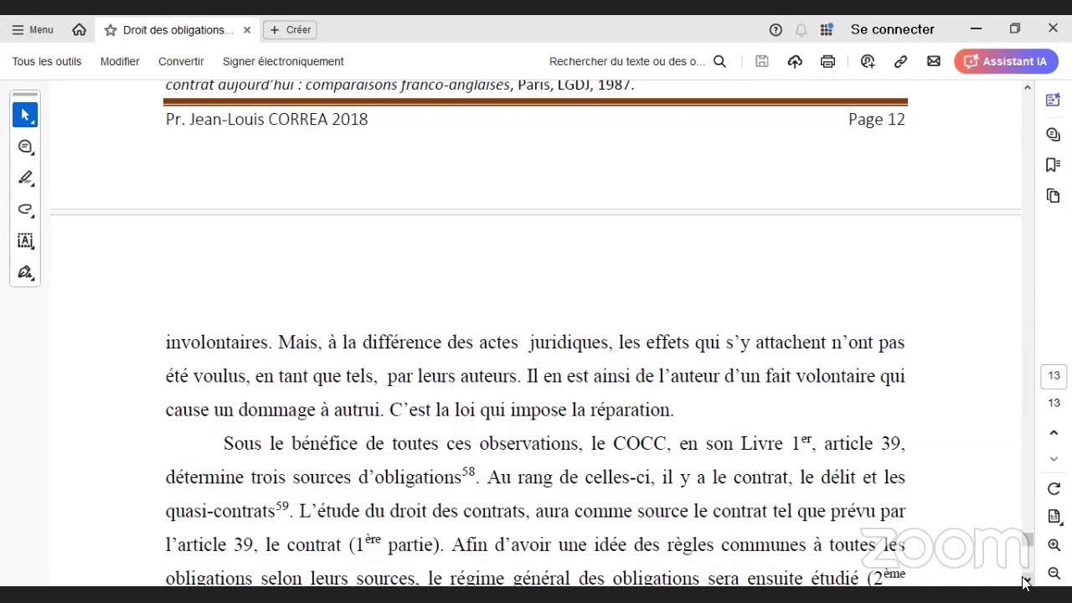The image size is (1072, 603).
Task: Click Se connecter
Action: (892, 29)
